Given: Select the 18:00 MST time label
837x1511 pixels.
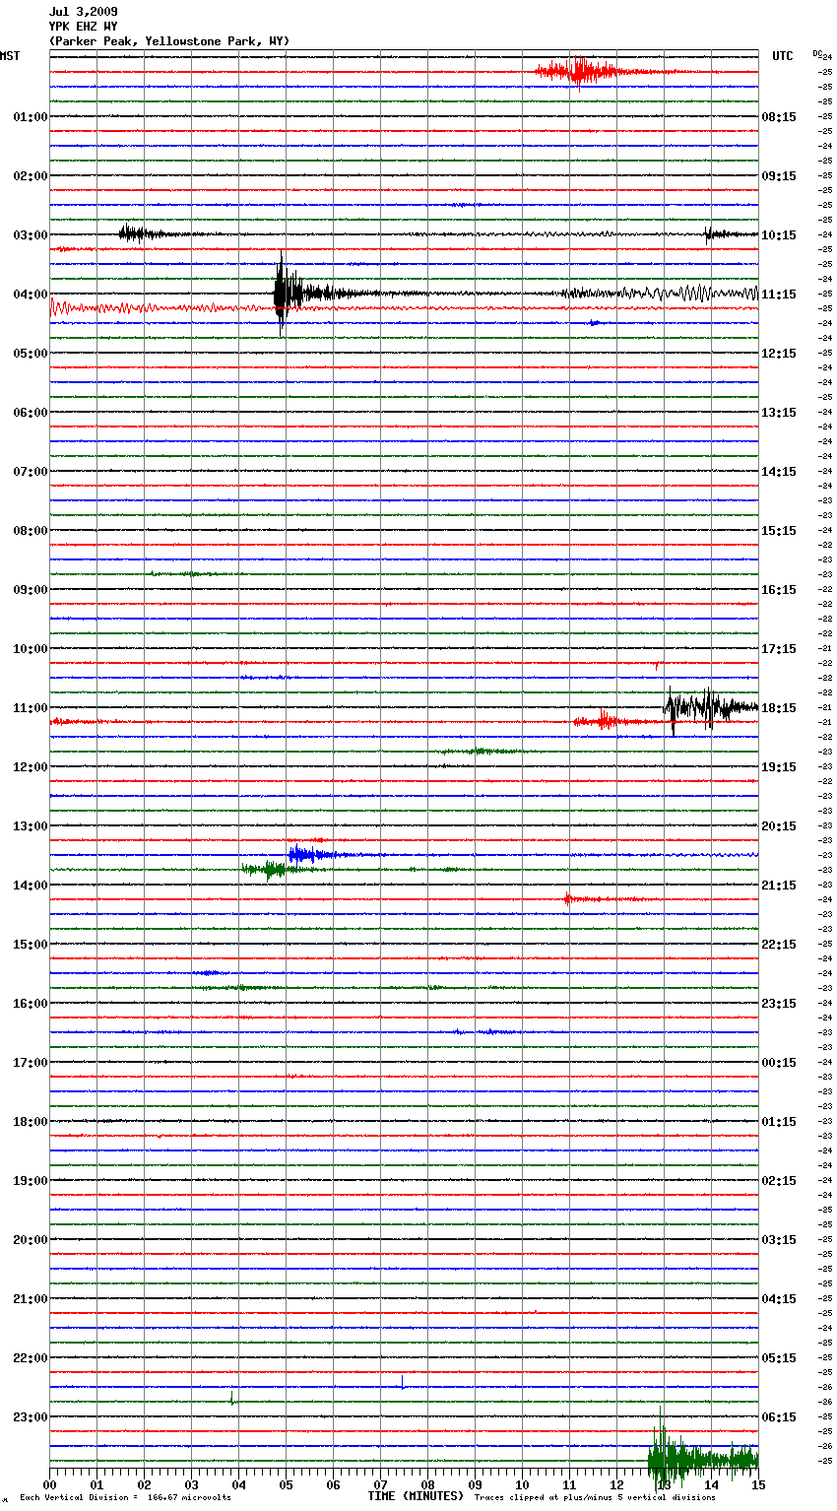Looking at the screenshot, I should pos(30,1121).
